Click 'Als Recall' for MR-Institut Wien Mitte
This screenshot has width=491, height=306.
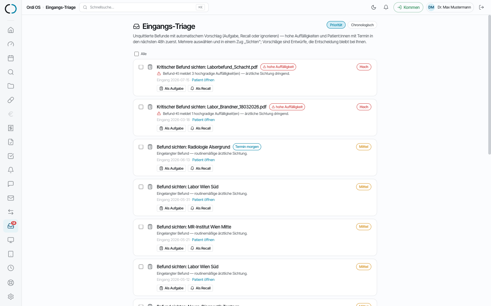point(200,248)
